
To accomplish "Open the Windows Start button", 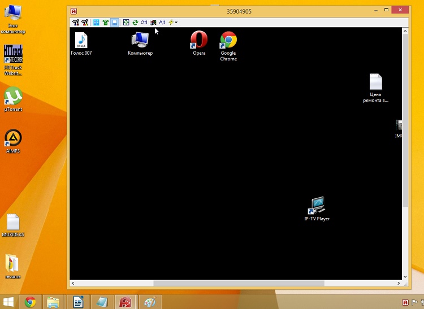I will pyautogui.click(x=8, y=302).
